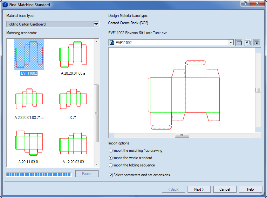This screenshot has height=198, width=267.
Task: Expand the EVF11002 design dropdown
Action: (231, 42)
